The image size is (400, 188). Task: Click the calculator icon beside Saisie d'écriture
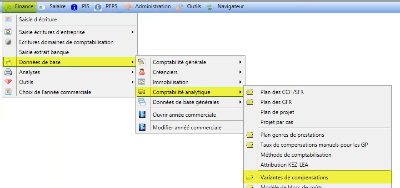8,20
